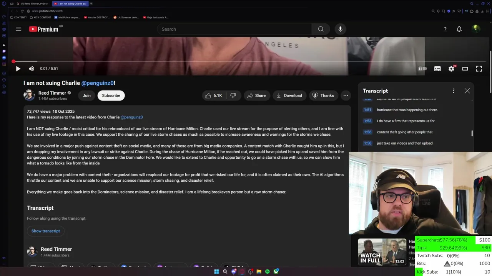Close the Transcript panel
Image resolution: width=492 pixels, height=276 pixels.
(467, 91)
